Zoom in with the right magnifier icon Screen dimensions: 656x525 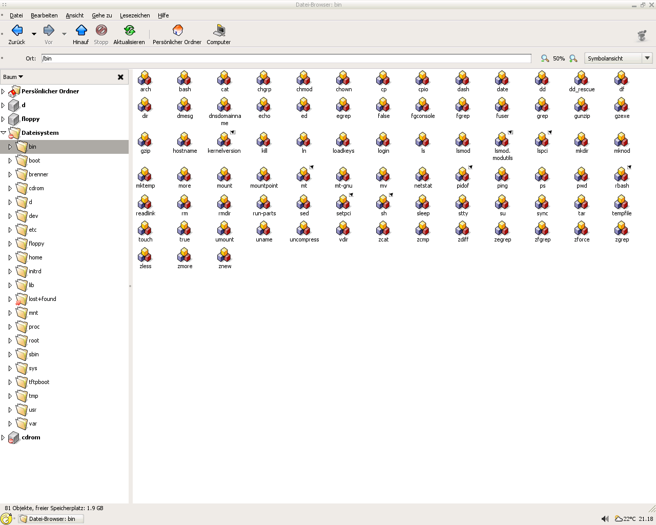[x=573, y=58]
